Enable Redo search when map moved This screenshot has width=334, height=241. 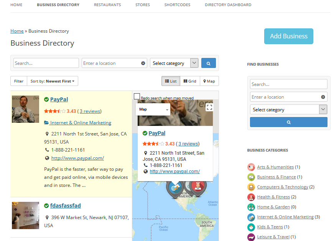(x=137, y=96)
